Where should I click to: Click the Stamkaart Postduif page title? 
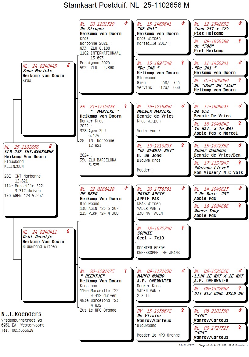point(126,5)
